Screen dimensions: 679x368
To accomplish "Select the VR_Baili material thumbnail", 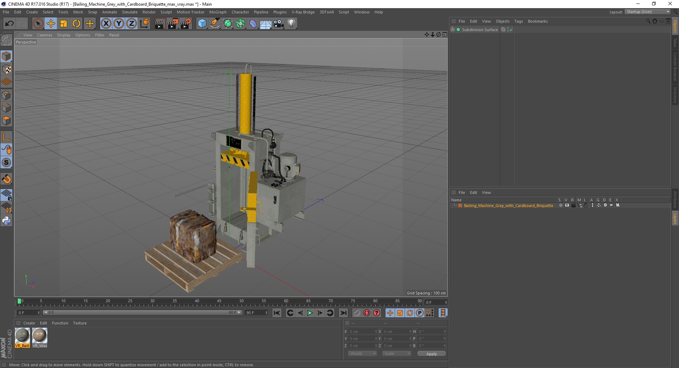I will [x=22, y=338].
